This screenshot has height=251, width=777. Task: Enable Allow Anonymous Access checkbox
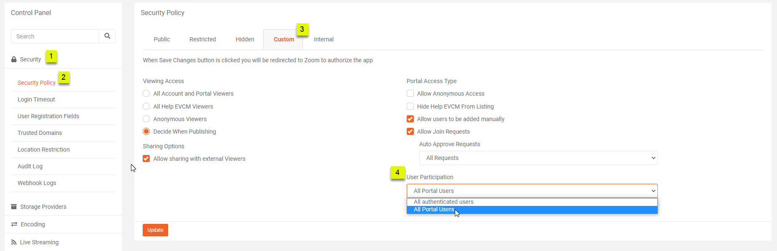[x=410, y=94]
